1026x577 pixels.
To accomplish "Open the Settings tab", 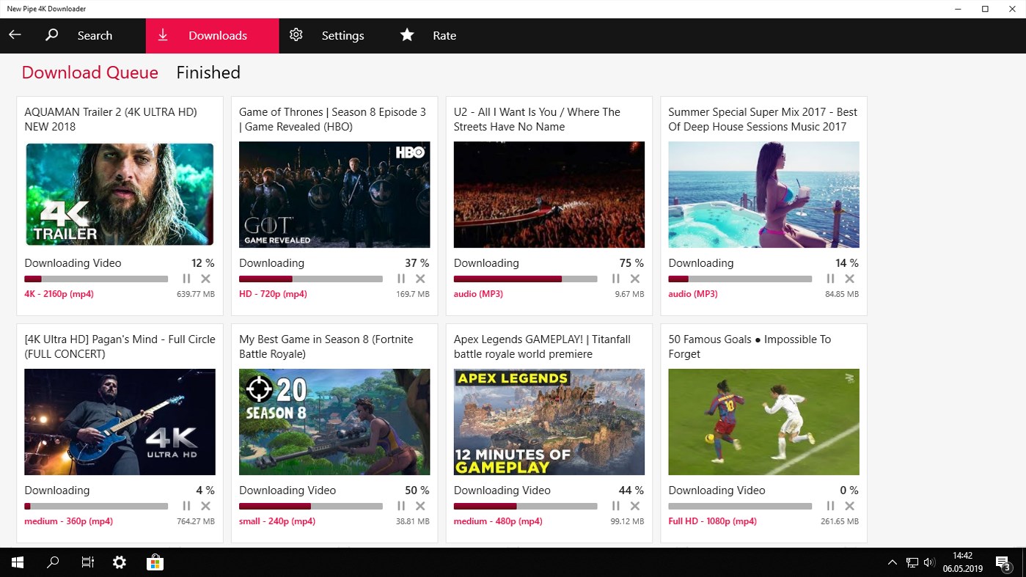I will point(327,35).
